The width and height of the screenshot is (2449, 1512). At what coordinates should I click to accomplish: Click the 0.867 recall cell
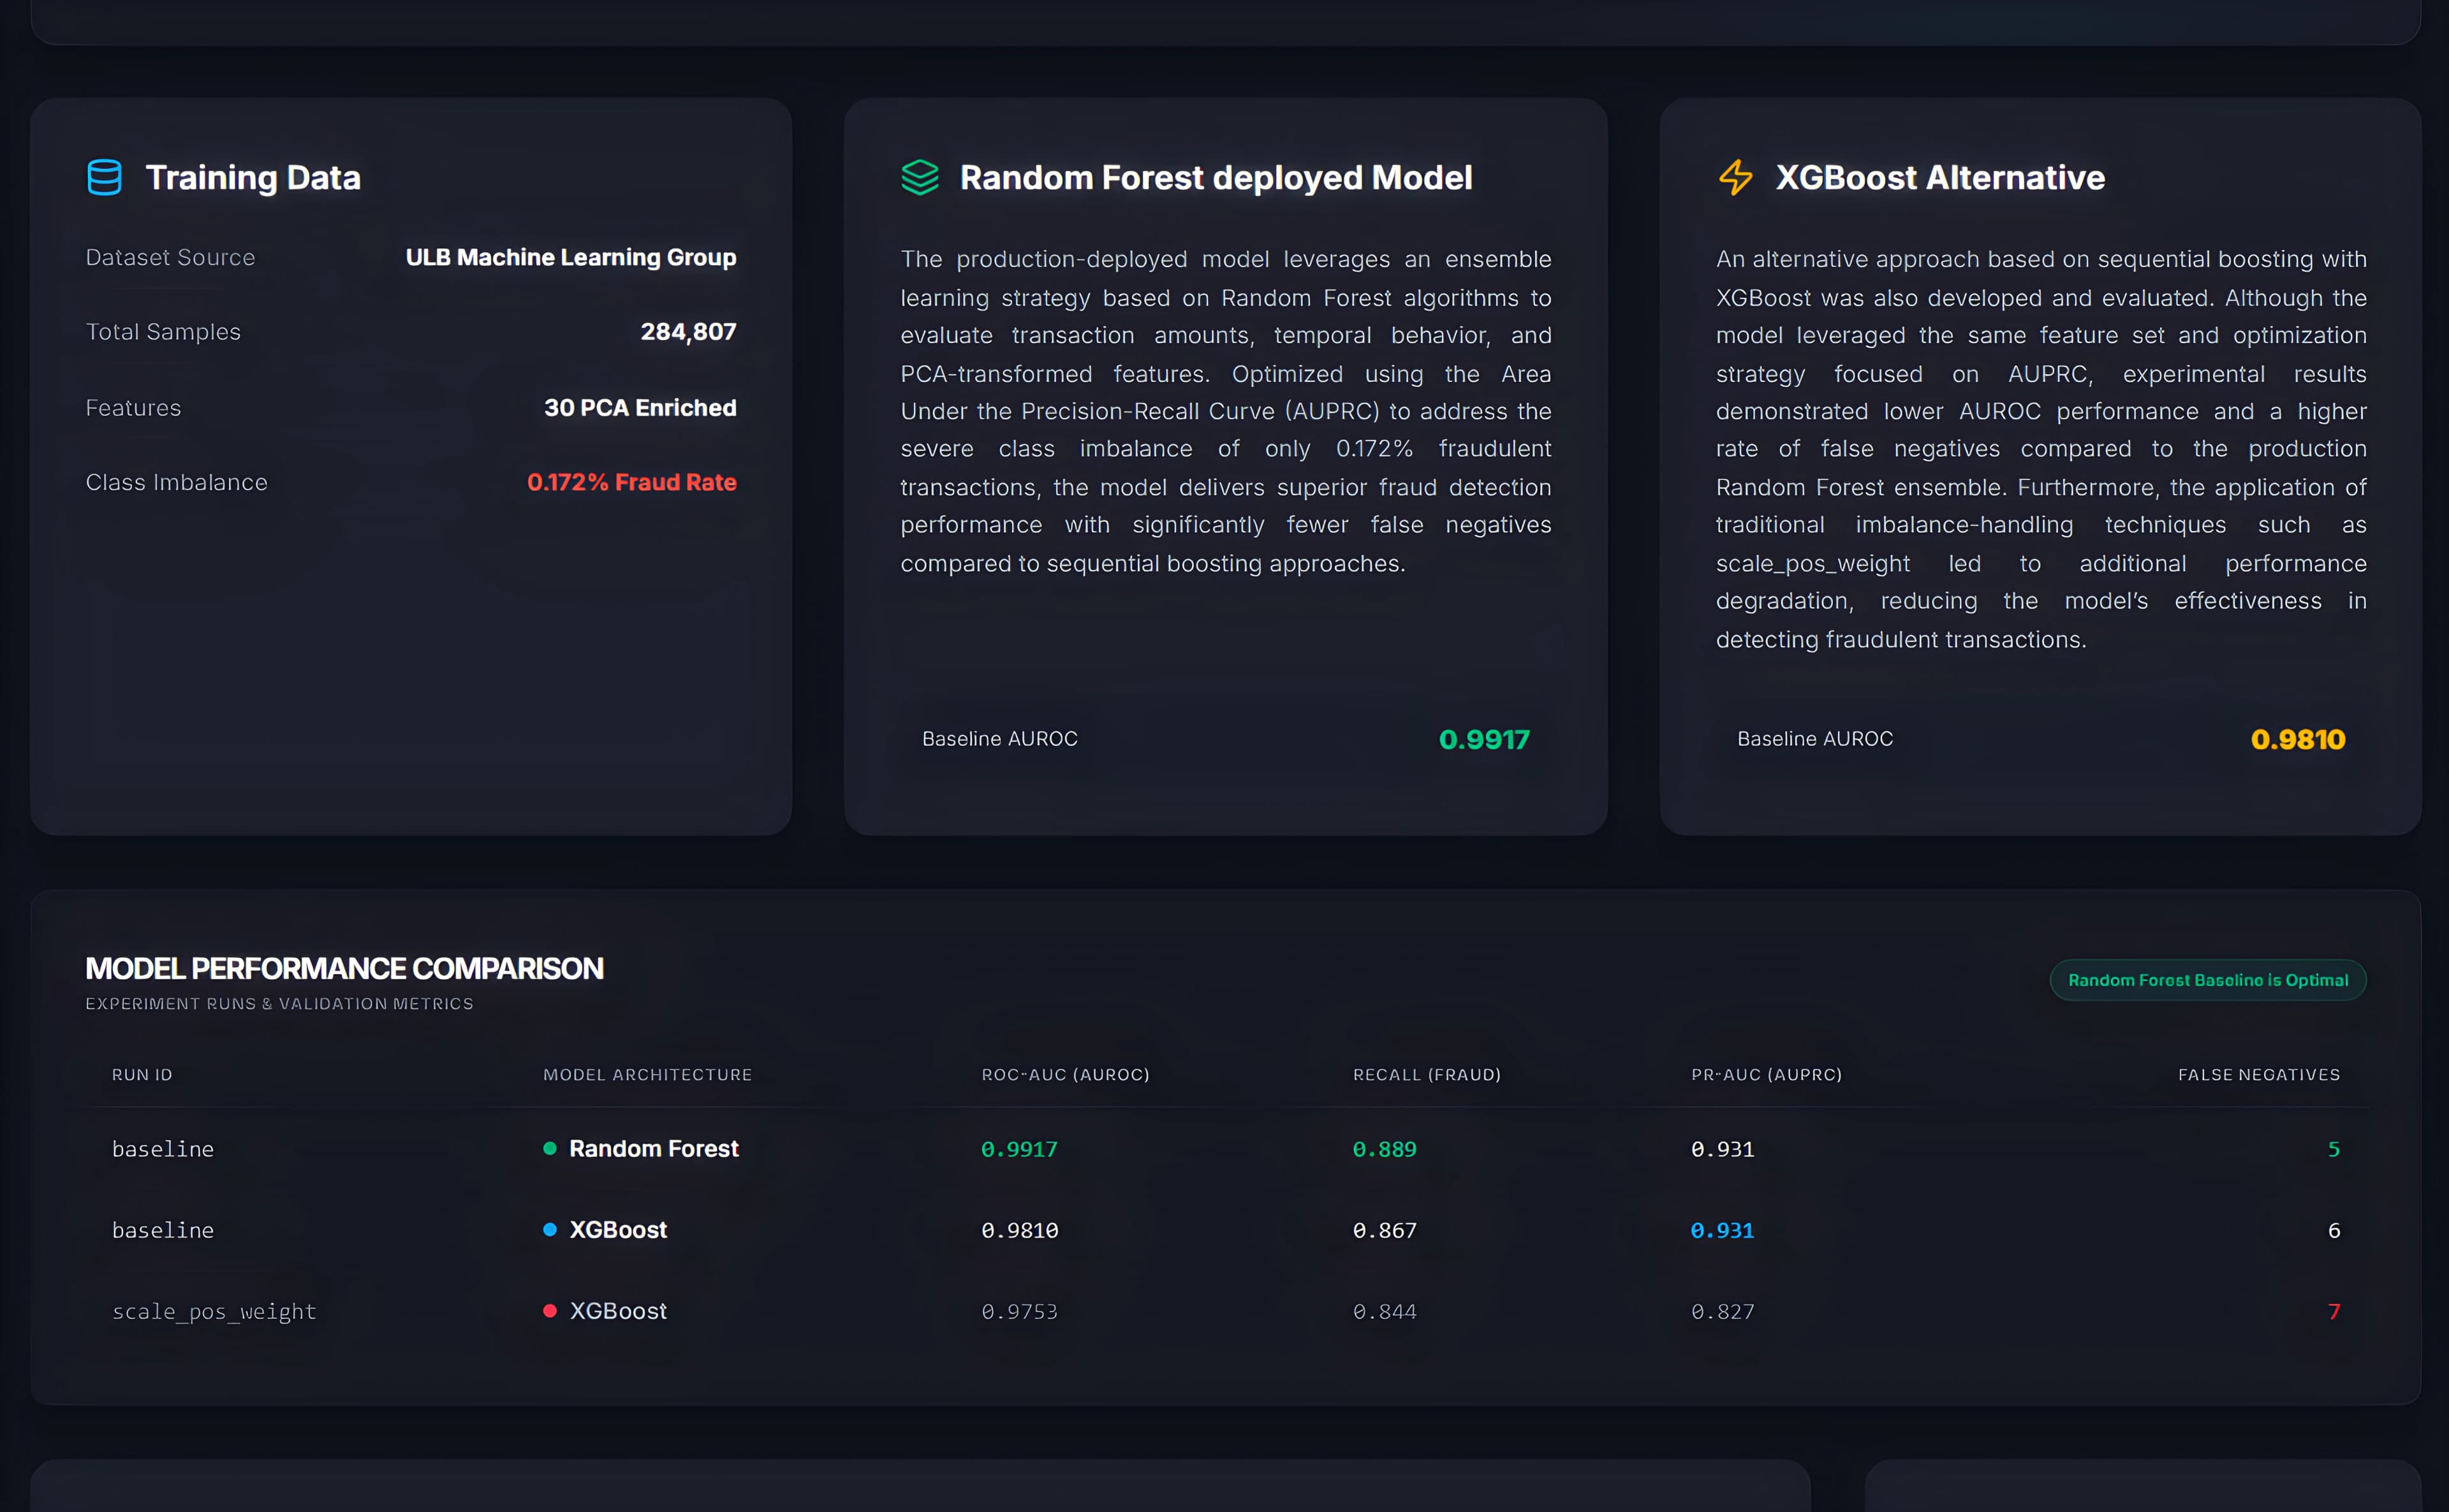1385,1230
